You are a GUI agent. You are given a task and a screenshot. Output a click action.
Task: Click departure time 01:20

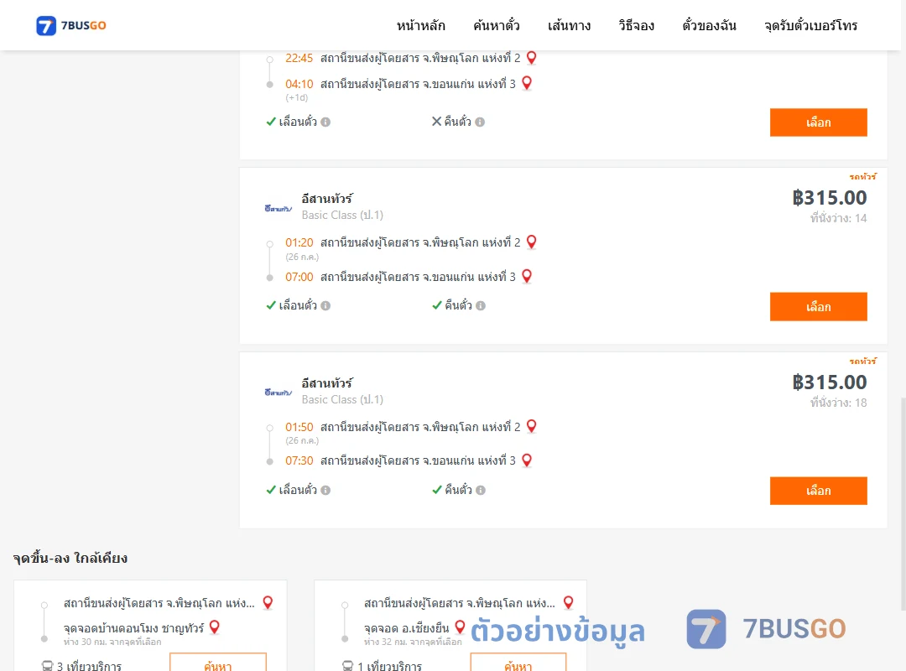[299, 242]
